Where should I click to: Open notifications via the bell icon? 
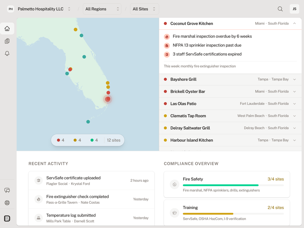coord(7,53)
